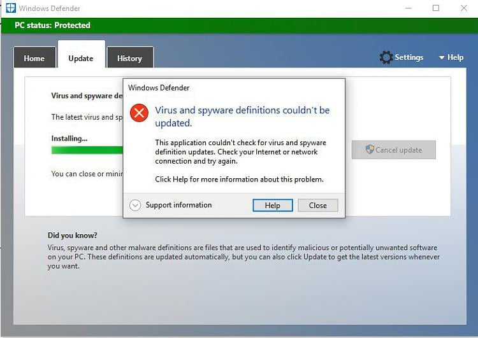Click the 'Support information' label
Screen dimensions: 478x338
[178, 205]
